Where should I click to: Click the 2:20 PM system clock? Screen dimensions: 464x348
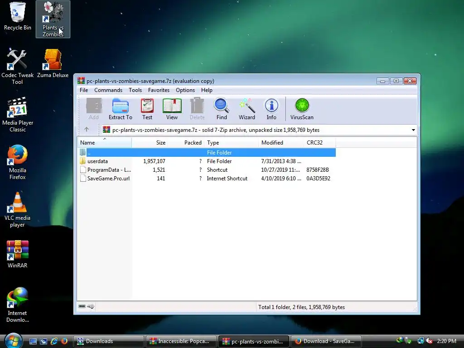(x=446, y=341)
